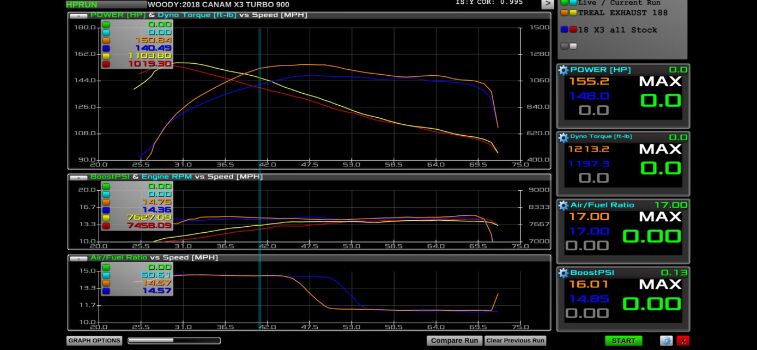Image resolution: width=757 pixels, height=350 pixels.
Task: Select the HPRUN label at top left
Action: click(82, 4)
